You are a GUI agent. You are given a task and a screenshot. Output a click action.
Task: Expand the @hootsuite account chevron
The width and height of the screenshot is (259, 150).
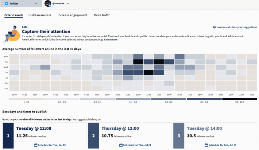(x=68, y=4)
